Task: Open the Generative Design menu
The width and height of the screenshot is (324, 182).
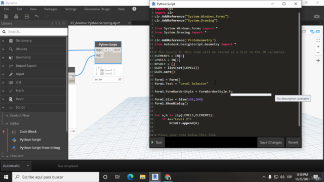Action: [97, 9]
